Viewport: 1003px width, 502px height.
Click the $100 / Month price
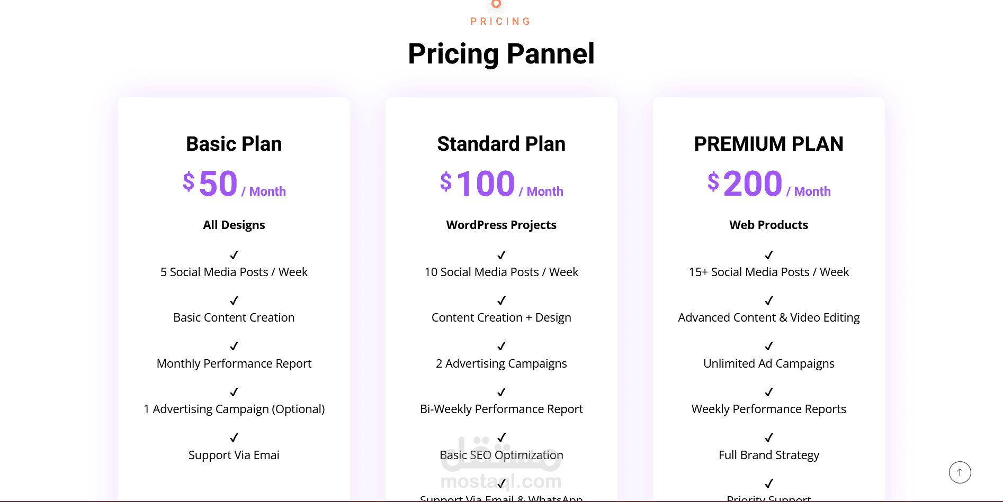pyautogui.click(x=502, y=184)
